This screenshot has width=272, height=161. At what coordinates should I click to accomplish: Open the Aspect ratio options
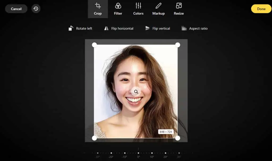194,28
